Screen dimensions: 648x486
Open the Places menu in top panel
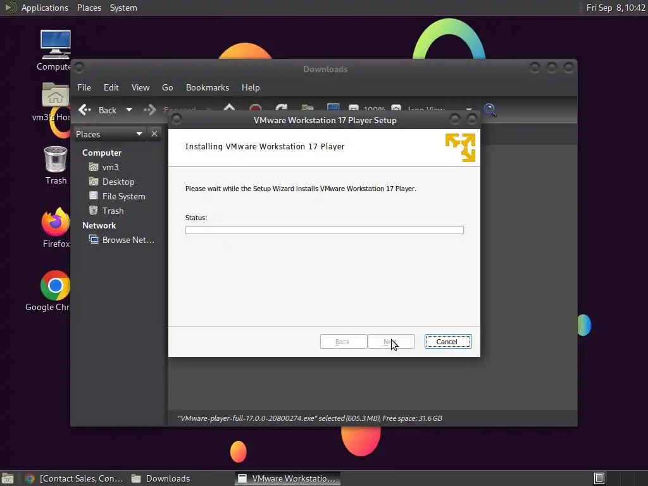click(89, 8)
